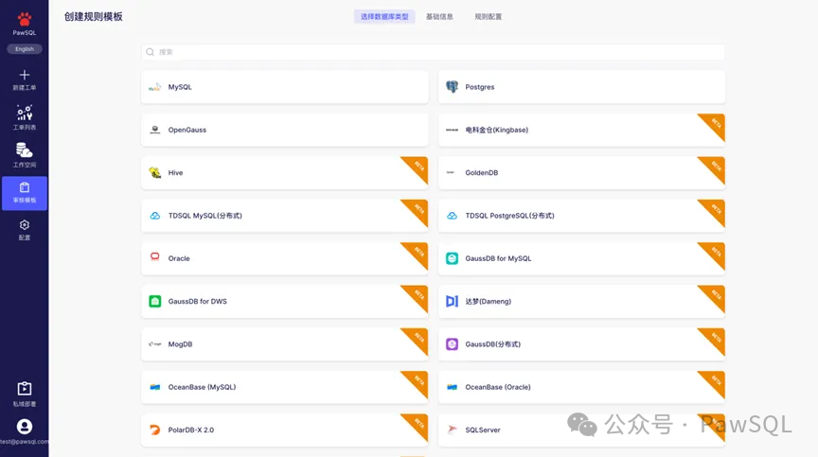Choose TDSQL PostgreSQL(分布式) cloud icon
Viewport: 818px width, 457px height.
point(453,216)
